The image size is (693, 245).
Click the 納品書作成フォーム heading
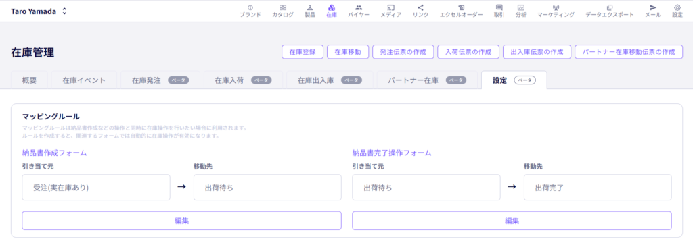[54, 153]
